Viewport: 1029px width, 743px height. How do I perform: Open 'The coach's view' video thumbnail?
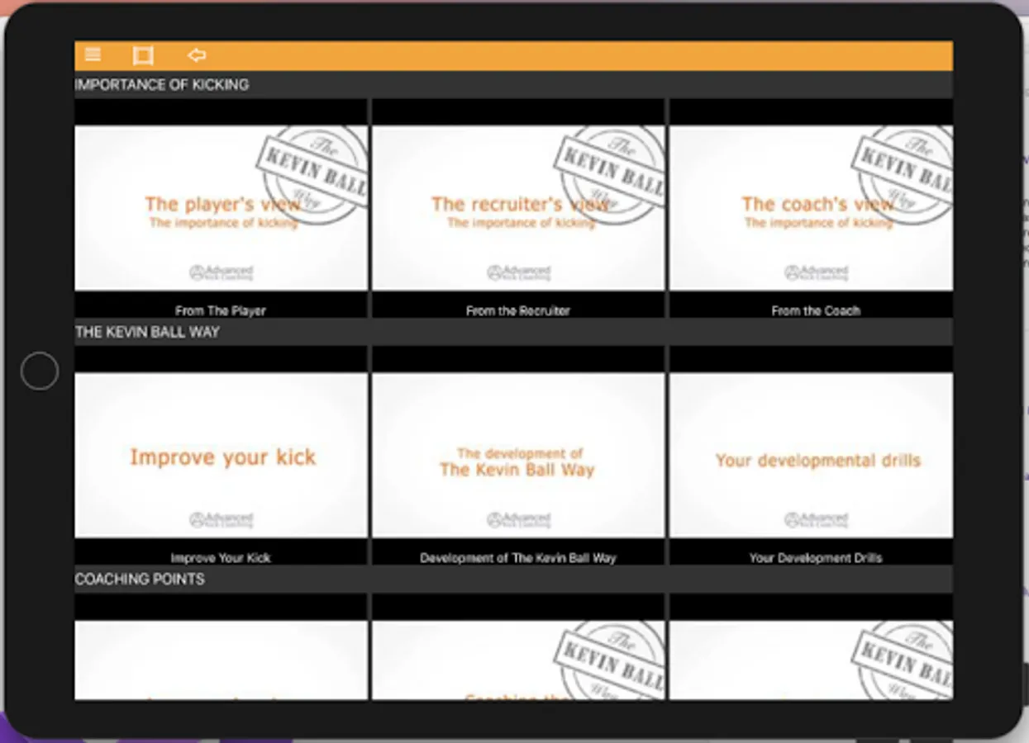(x=811, y=208)
